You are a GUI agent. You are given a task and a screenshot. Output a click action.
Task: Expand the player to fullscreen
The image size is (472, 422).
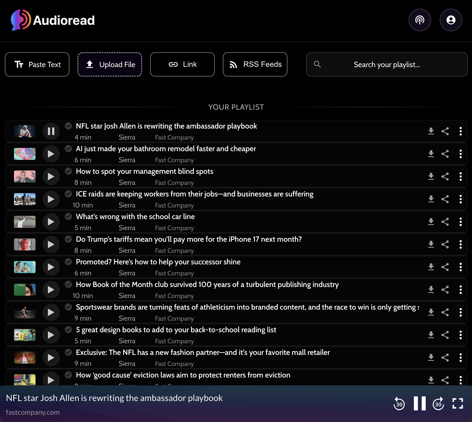tap(458, 403)
